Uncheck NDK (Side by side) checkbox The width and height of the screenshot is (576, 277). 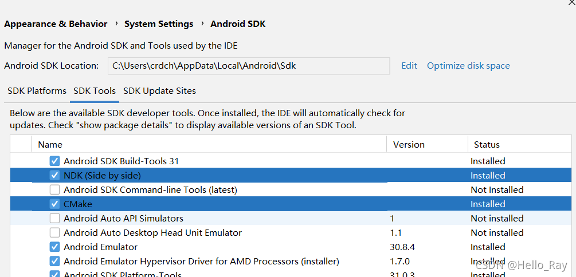point(55,175)
